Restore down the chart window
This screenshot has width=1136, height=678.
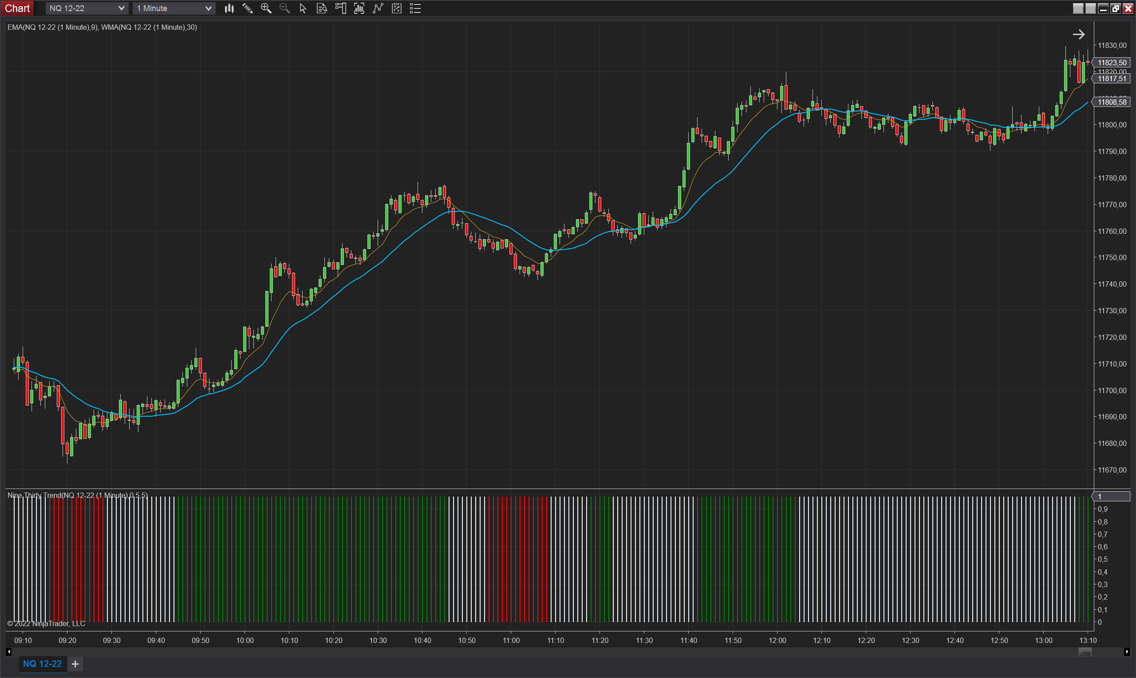[x=1116, y=8]
